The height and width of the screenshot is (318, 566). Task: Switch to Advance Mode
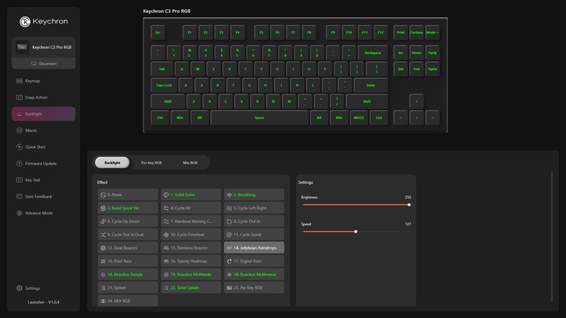point(39,213)
